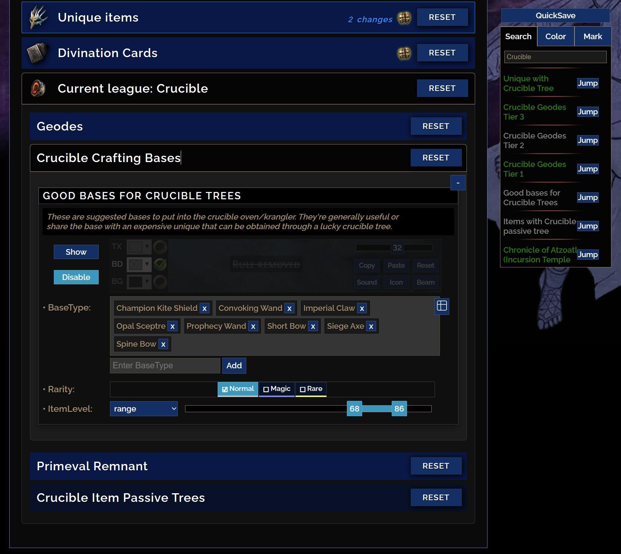This screenshot has height=554, width=621.
Task: Remove Spine Bow from base types
Action: coord(163,344)
